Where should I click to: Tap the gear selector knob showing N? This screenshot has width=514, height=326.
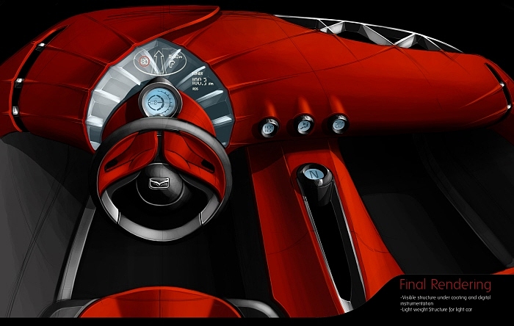[x=314, y=175]
